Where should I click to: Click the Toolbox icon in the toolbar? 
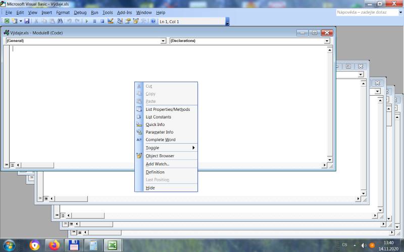(143, 21)
